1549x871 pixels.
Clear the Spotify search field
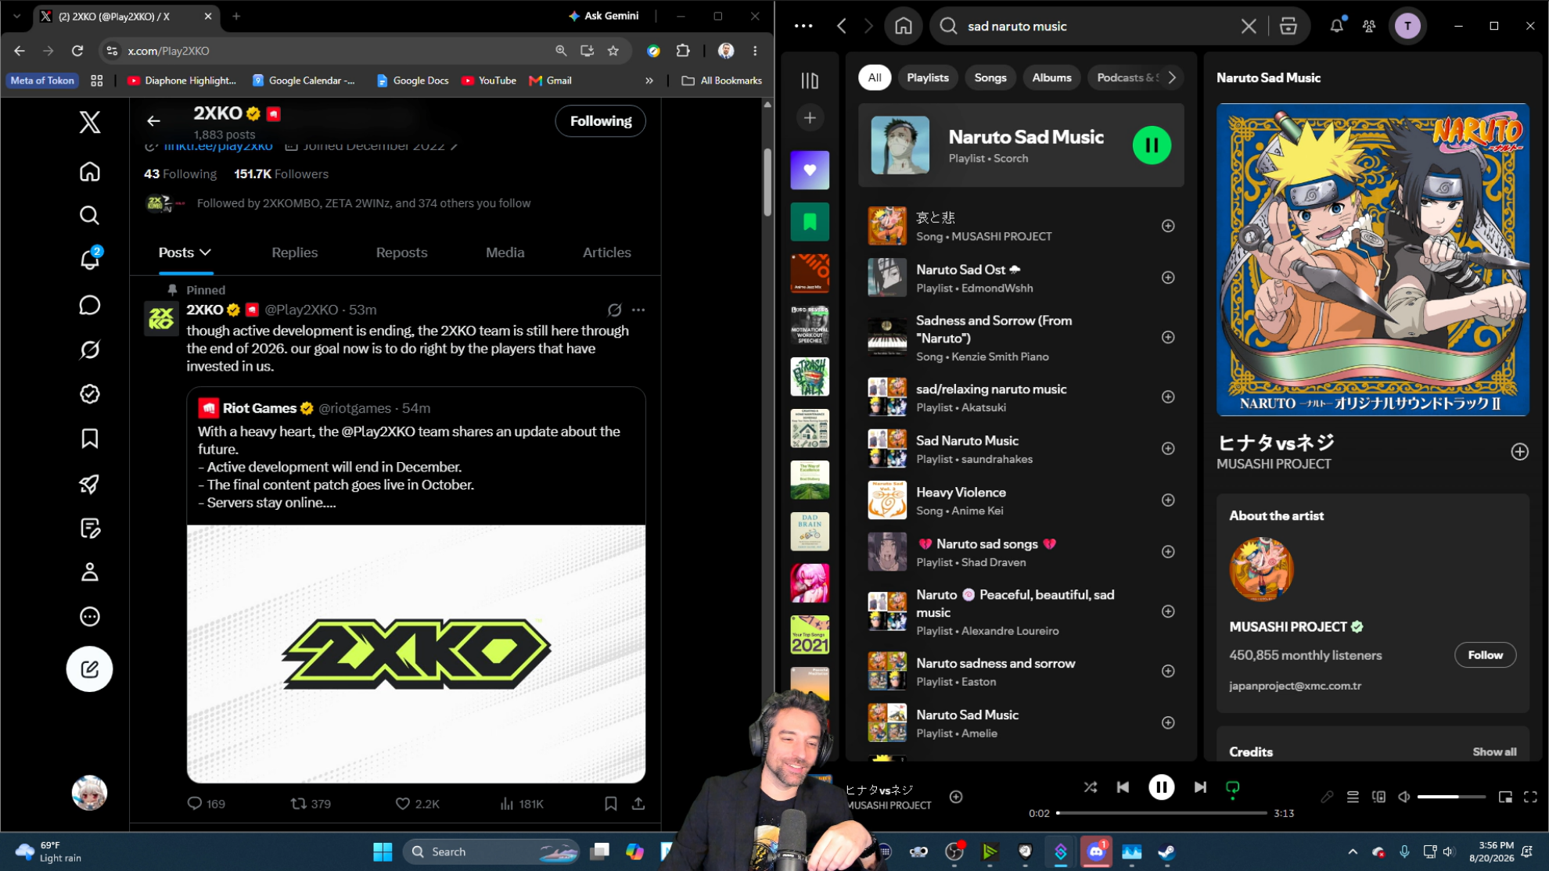point(1249,27)
